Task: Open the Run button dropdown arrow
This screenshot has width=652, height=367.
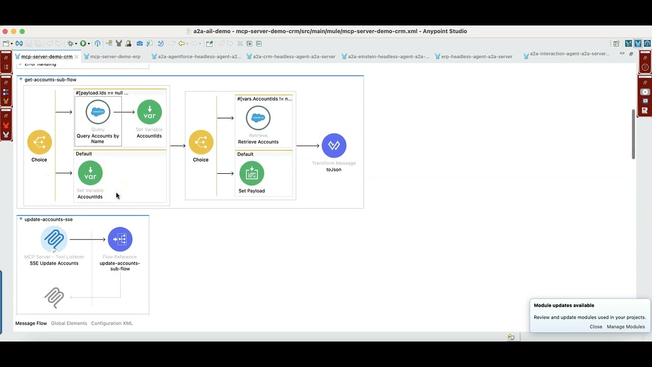Action: pyautogui.click(x=89, y=43)
